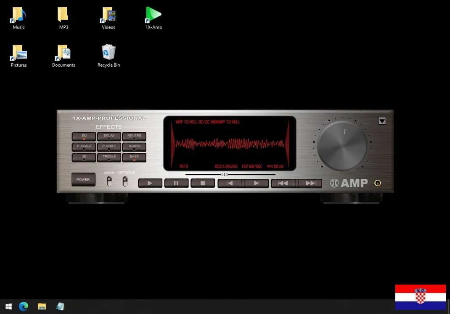Click the headphone jack icon beside AMP logo
Image resolution: width=450 pixels, height=314 pixels.
pyautogui.click(x=378, y=183)
